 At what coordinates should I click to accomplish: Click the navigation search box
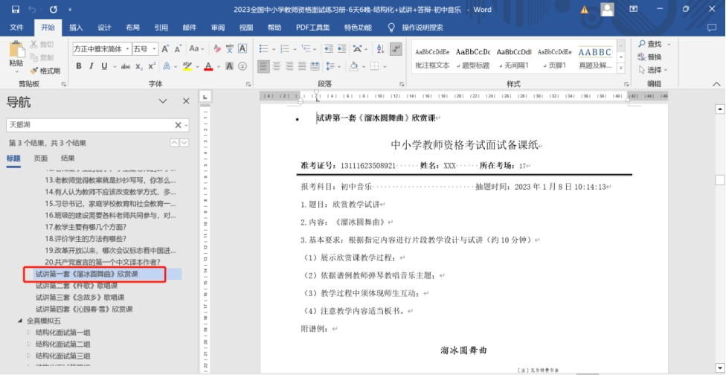(x=89, y=125)
